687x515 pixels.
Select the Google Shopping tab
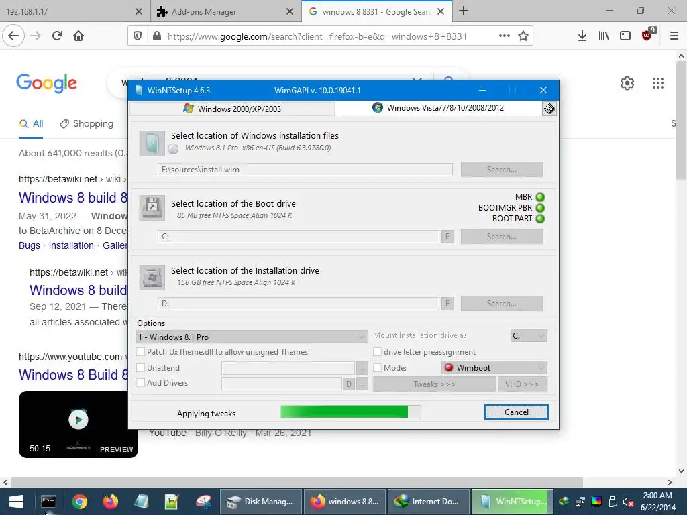click(x=87, y=124)
